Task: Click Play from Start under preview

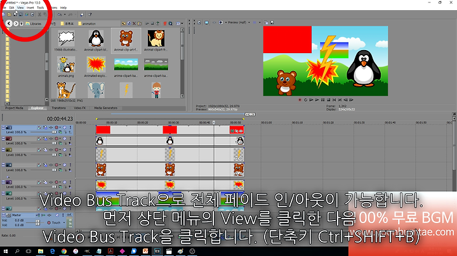Action: (x=311, y=99)
